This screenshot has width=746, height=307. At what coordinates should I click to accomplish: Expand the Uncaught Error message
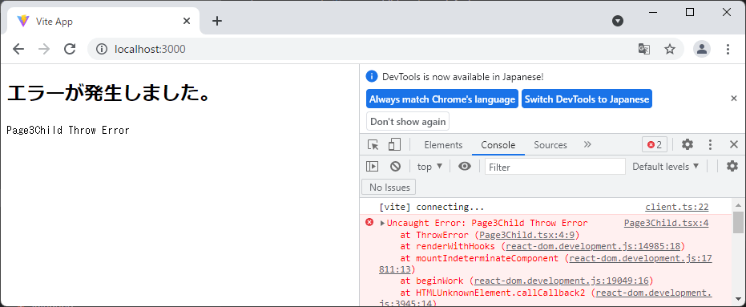pos(383,223)
